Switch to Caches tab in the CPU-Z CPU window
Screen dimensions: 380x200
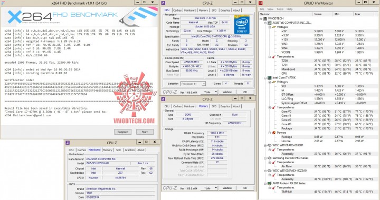pyautogui.click(x=177, y=10)
